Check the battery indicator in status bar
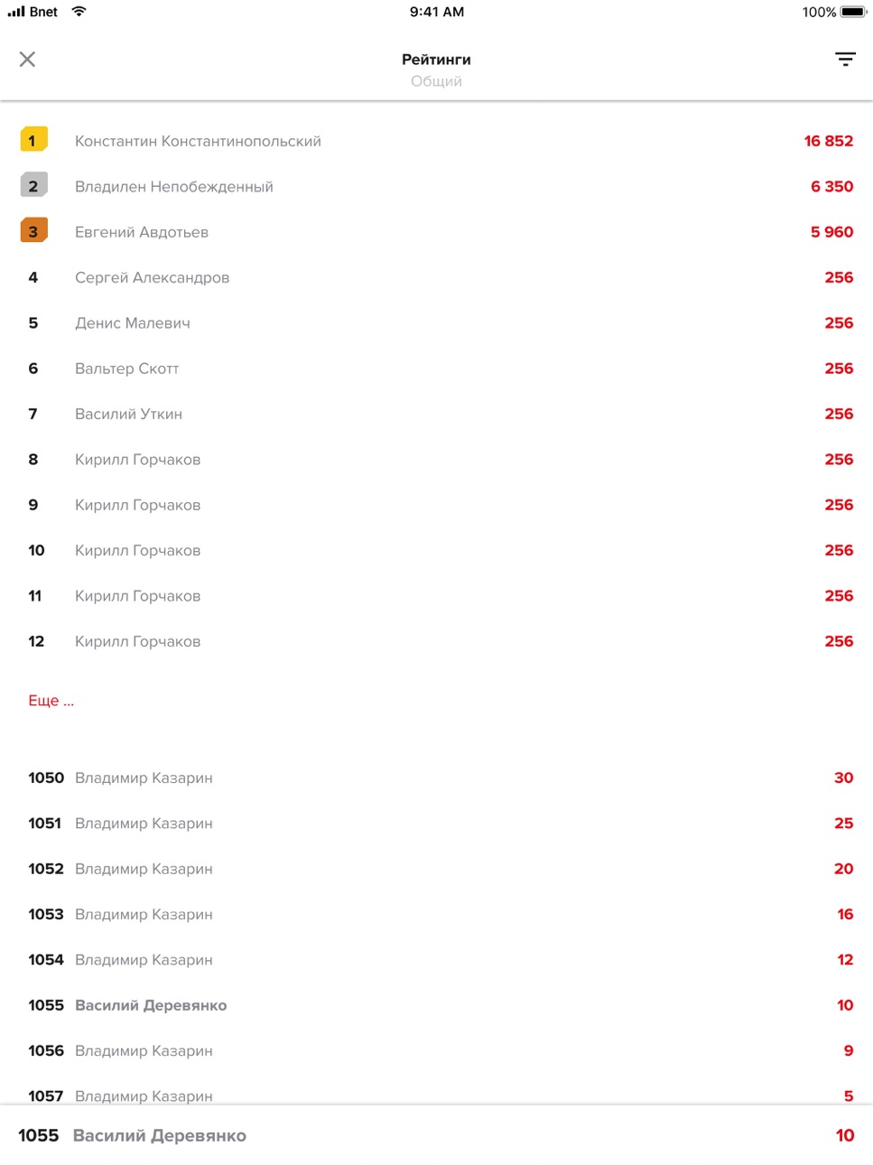The height and width of the screenshot is (1165, 873). (x=853, y=12)
